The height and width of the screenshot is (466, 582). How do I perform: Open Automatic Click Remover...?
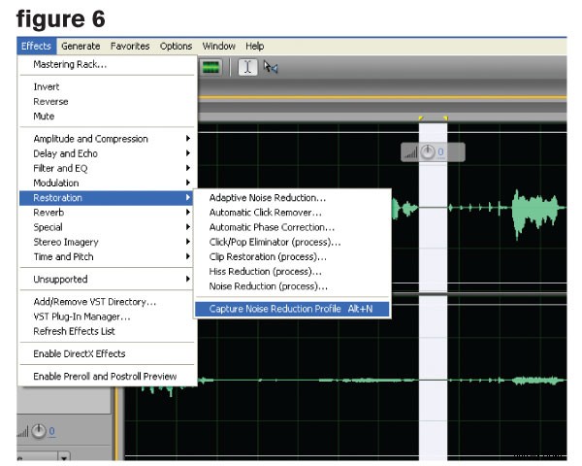pyautogui.click(x=292, y=213)
